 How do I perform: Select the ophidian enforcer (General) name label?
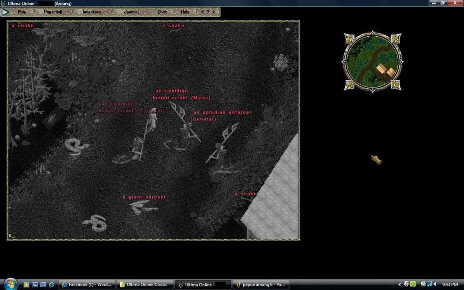[221, 116]
